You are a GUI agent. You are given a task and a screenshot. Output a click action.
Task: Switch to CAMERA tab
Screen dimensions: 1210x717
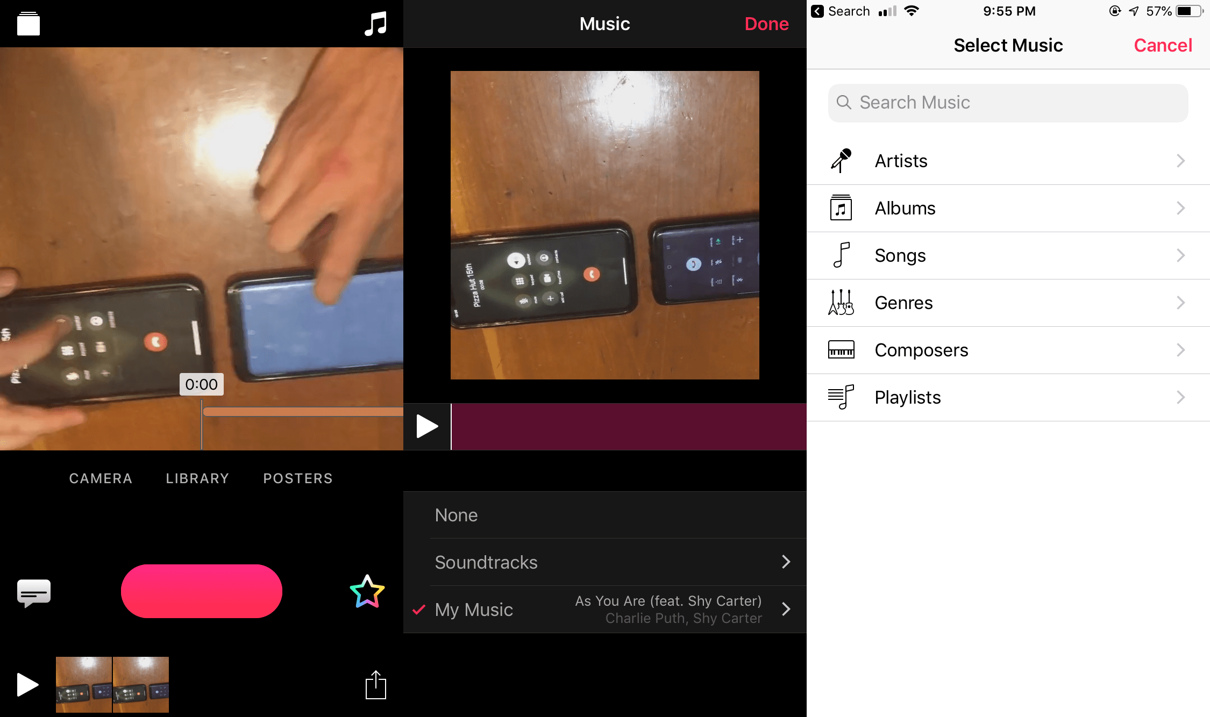[x=101, y=478]
